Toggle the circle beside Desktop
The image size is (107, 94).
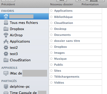[51, 29]
